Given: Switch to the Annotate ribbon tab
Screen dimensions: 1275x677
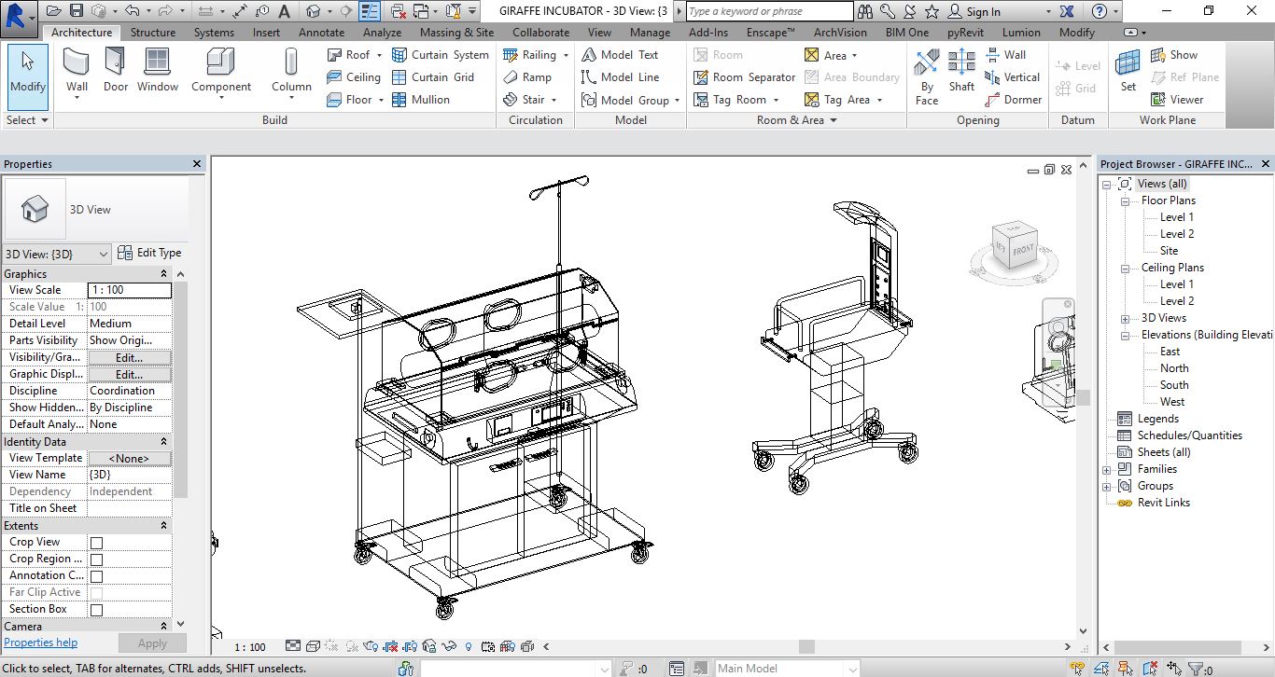Looking at the screenshot, I should [x=321, y=32].
